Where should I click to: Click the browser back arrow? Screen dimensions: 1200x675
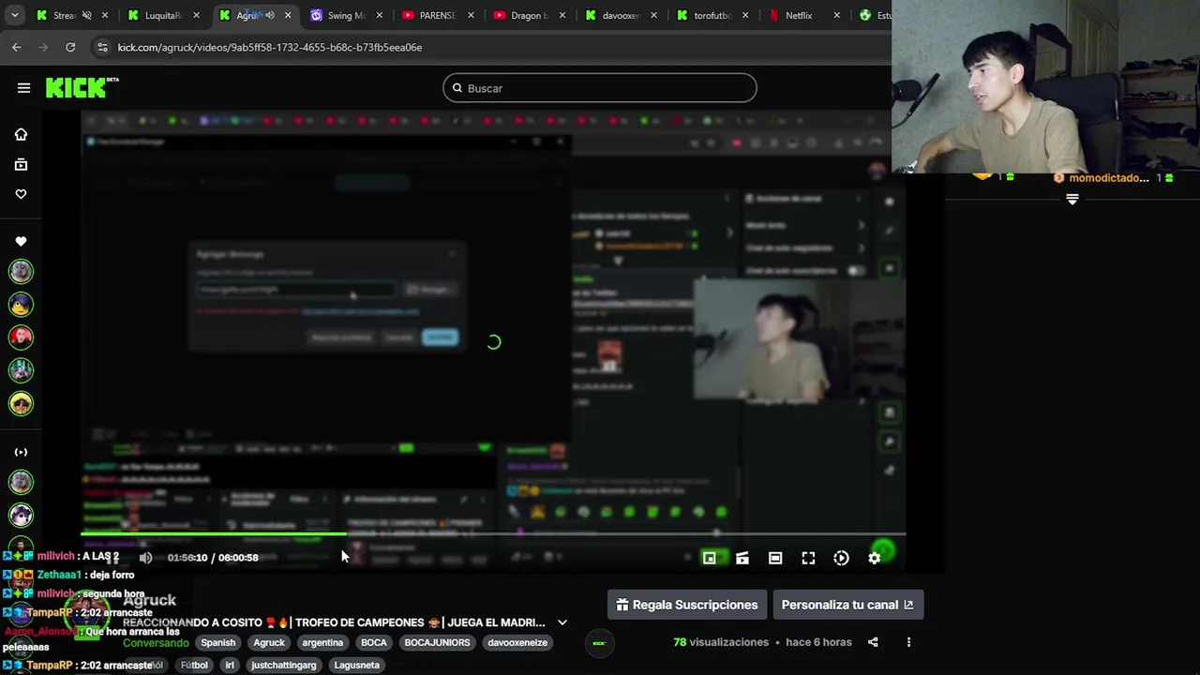(x=17, y=47)
